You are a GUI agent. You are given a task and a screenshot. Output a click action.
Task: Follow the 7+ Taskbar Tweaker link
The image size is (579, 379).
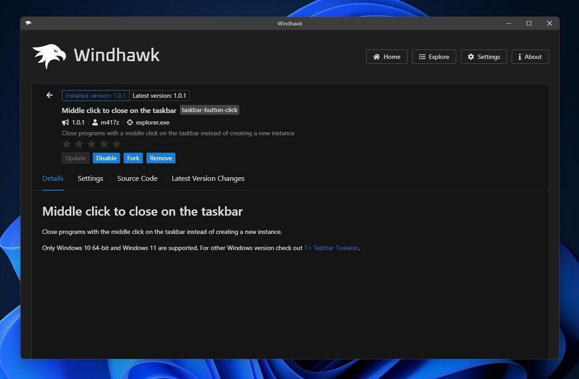pos(332,248)
